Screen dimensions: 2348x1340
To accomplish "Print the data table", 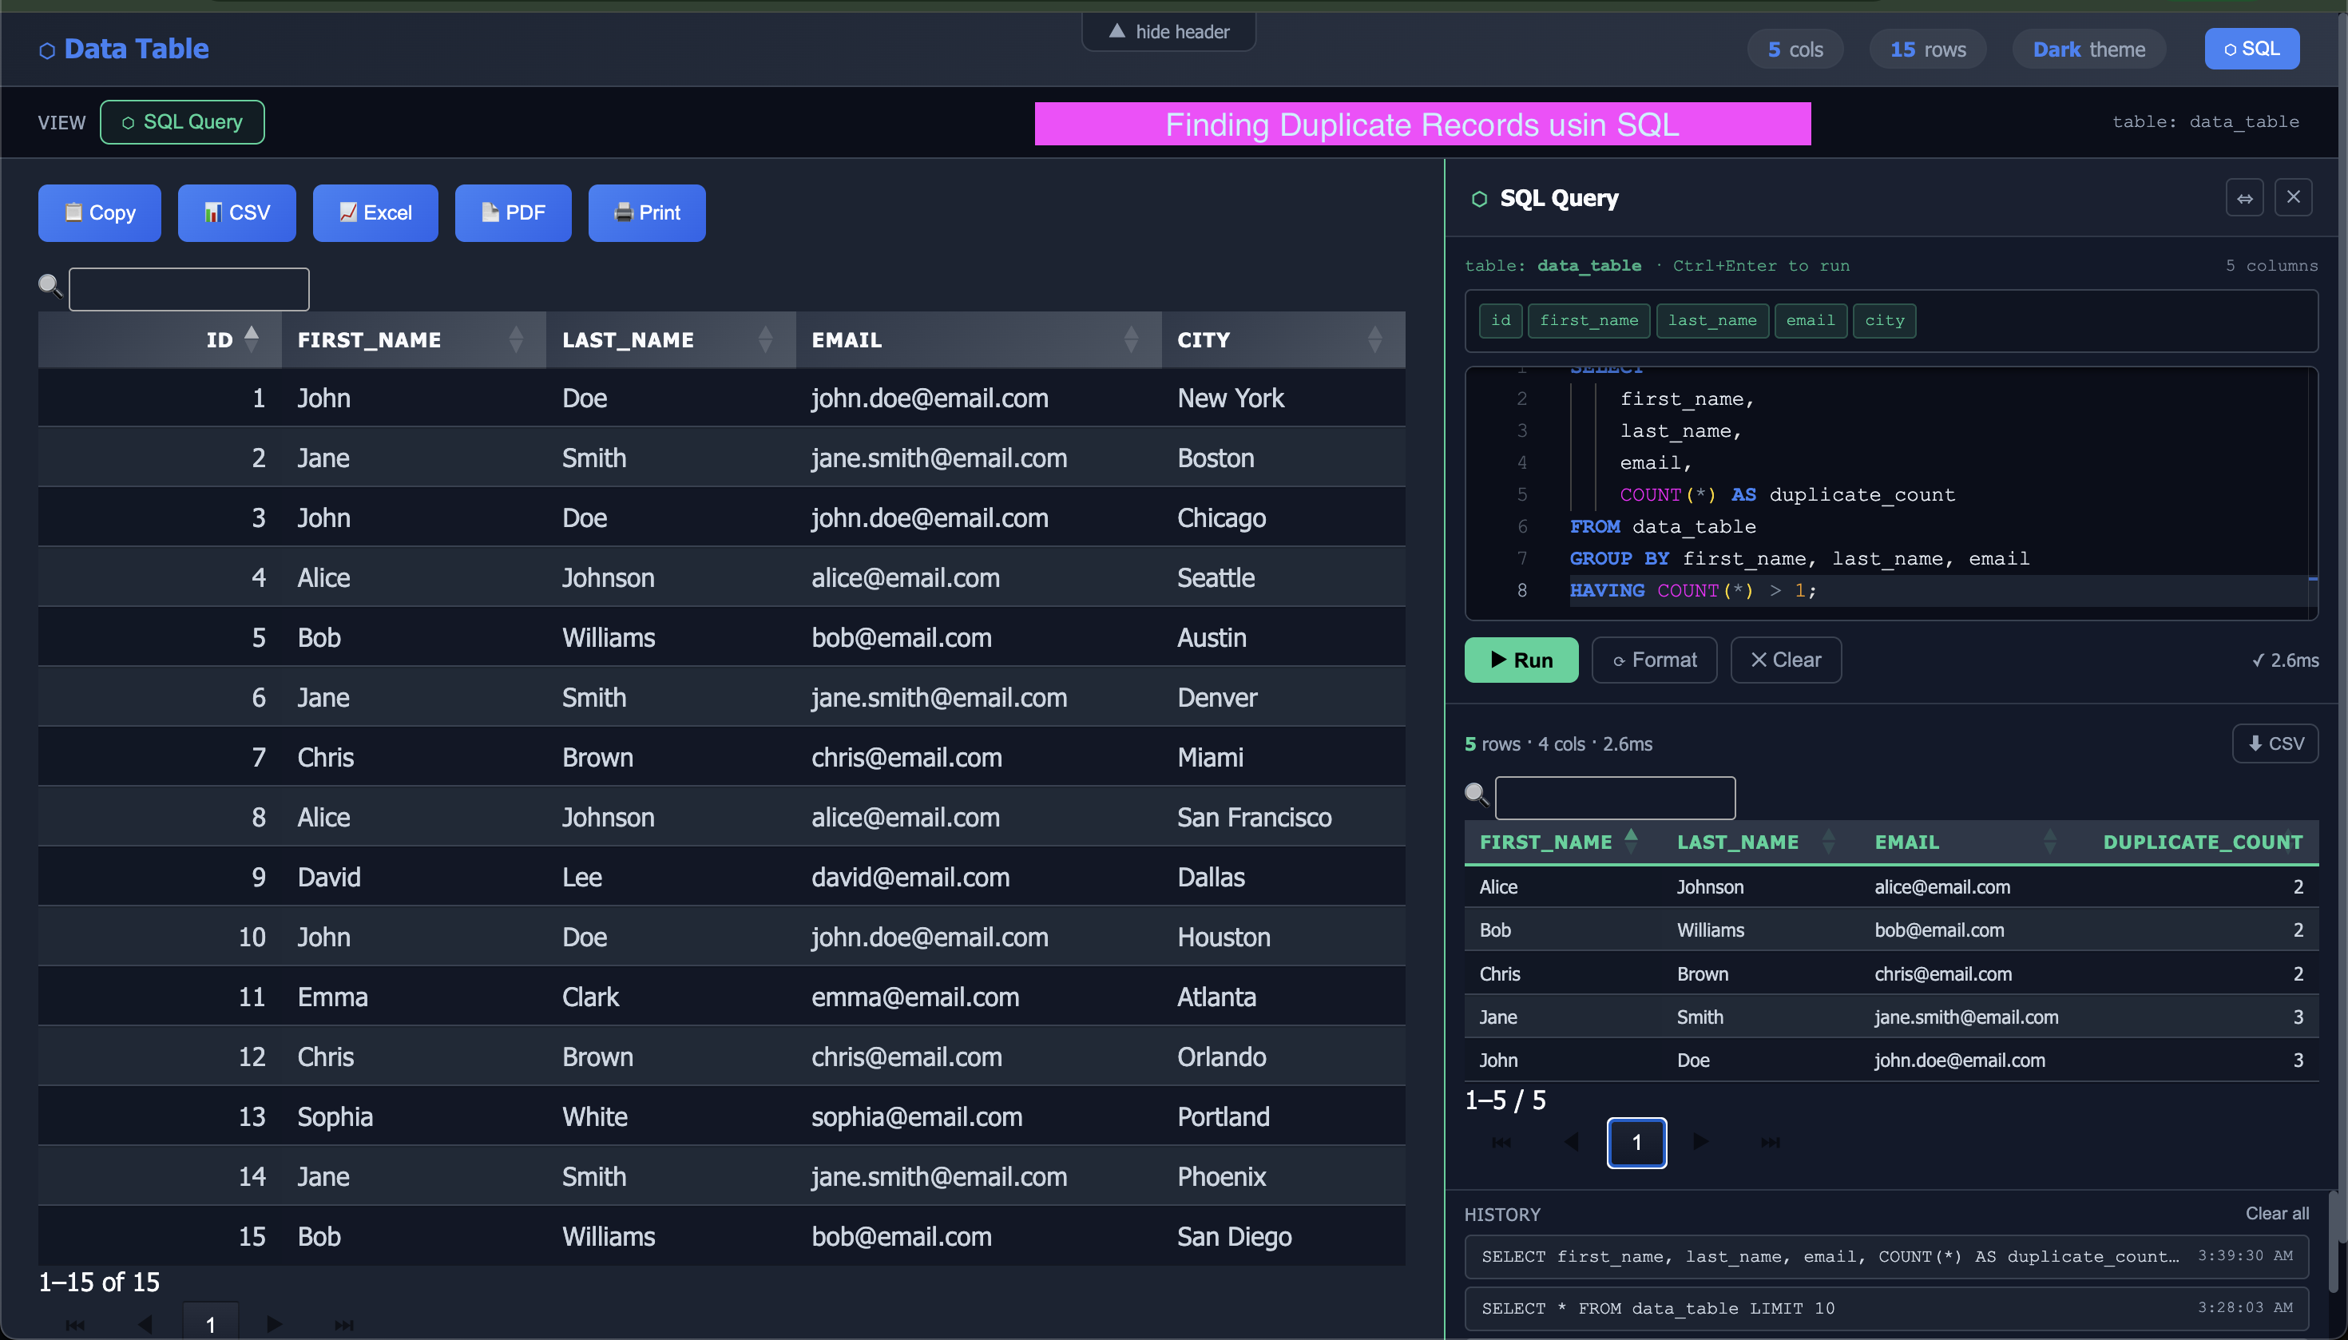I will [x=647, y=212].
